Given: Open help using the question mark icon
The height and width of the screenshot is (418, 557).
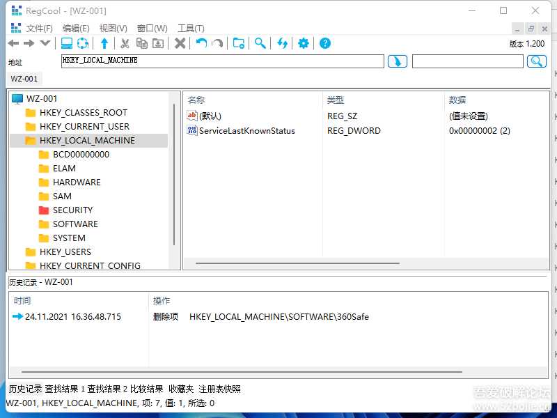Looking at the screenshot, I should 324,43.
